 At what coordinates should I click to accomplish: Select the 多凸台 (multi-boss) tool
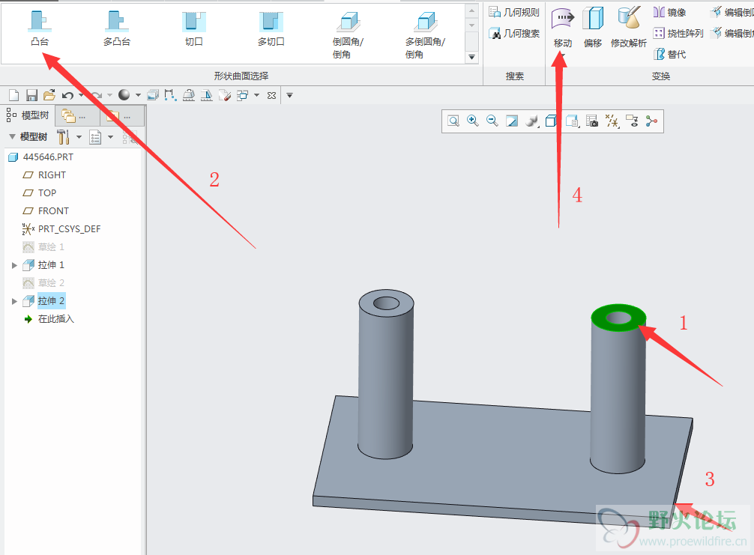coord(117,28)
